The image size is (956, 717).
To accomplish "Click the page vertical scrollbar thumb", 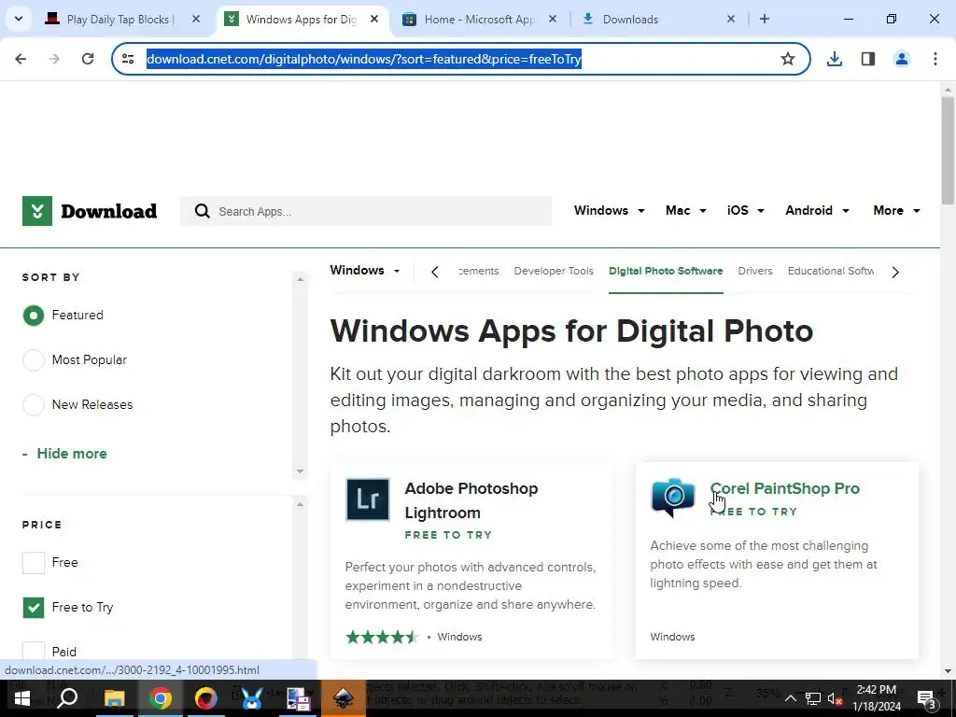I will point(948,150).
